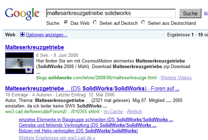Open the Malteserkreuzgetriebe video thumbnail

point(19,63)
